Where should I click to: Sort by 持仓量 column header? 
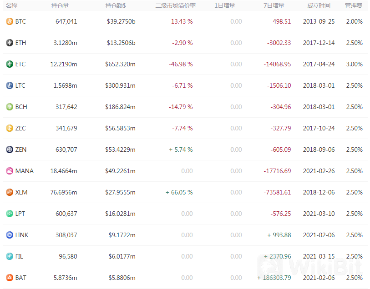(x=60, y=5)
